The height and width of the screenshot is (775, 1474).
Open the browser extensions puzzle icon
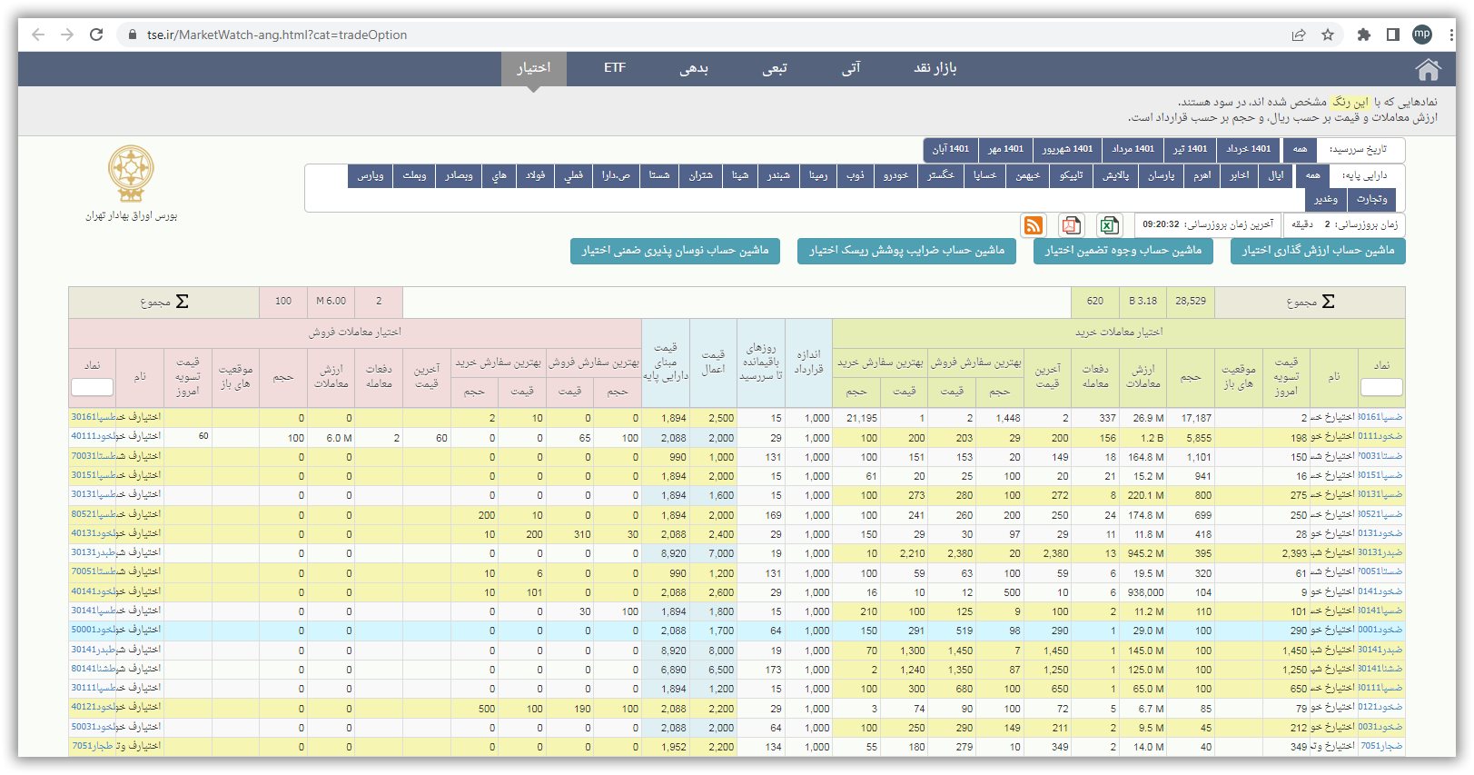1363,35
